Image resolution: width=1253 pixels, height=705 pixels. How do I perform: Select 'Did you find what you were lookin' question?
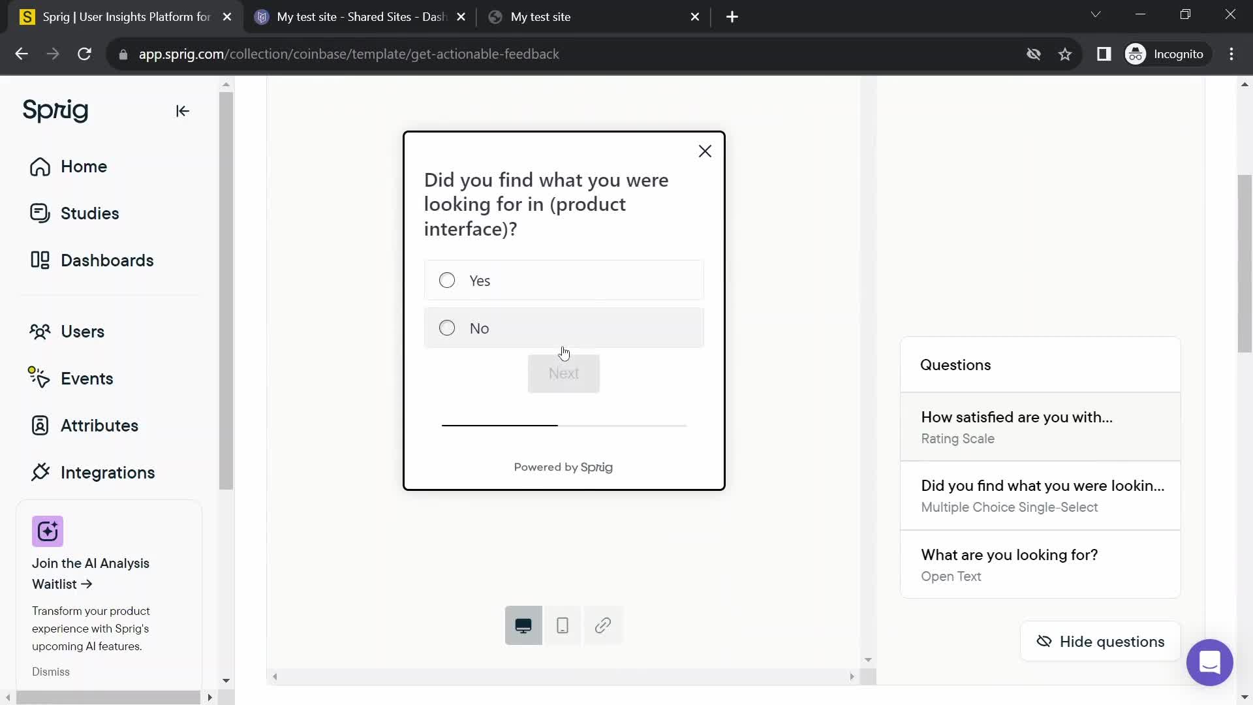click(x=1040, y=496)
